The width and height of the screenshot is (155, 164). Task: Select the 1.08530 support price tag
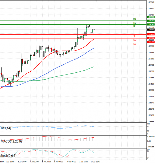[151, 42]
